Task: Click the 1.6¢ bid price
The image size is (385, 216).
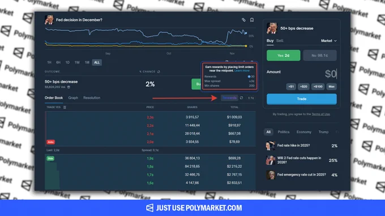Action: pyautogui.click(x=150, y=183)
